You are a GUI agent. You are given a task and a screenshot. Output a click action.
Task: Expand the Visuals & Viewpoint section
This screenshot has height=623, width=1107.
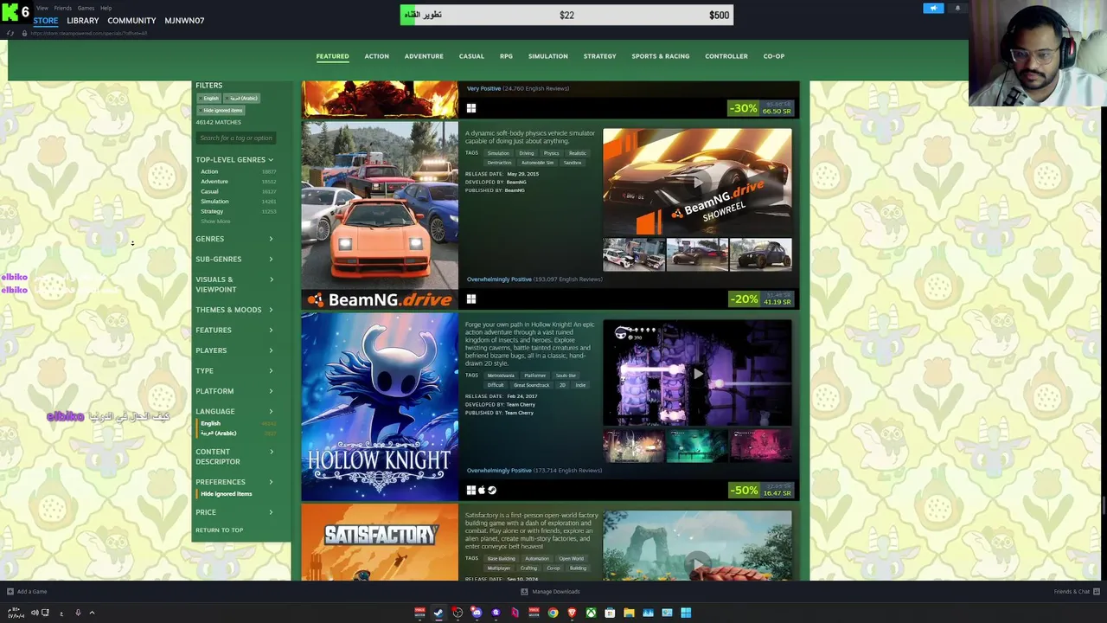tap(234, 285)
